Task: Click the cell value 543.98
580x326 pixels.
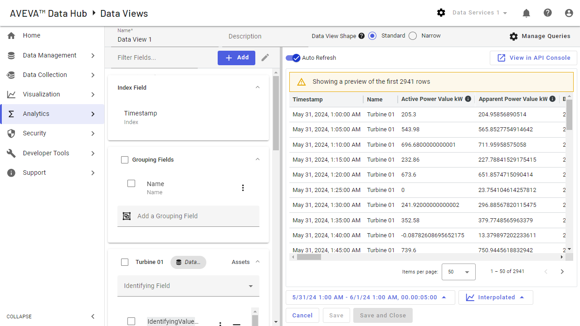Action: pyautogui.click(x=410, y=129)
